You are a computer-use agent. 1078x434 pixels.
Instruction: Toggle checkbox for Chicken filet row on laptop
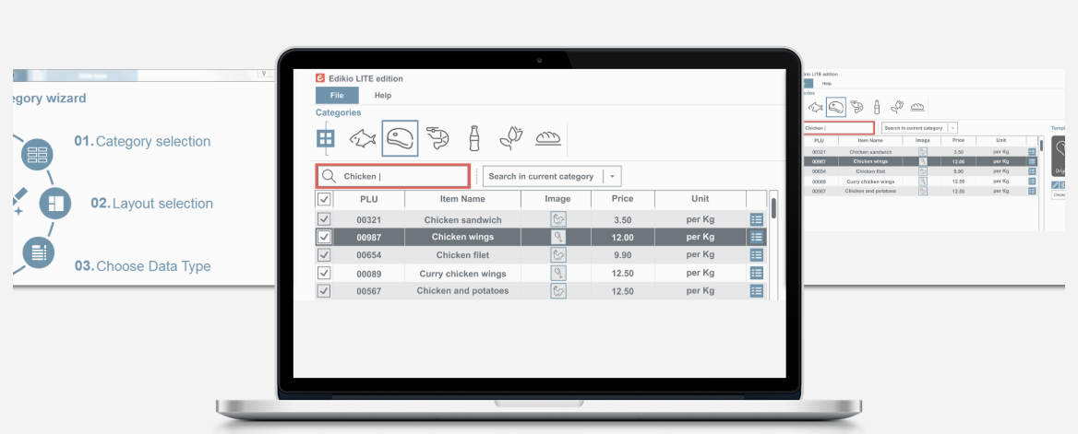point(324,255)
